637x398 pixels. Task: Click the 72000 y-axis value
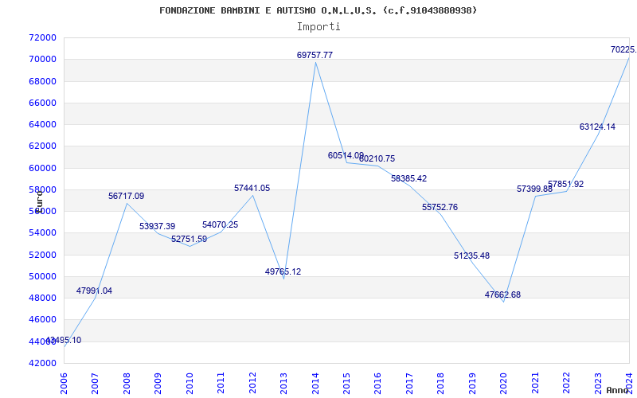[x=43, y=37]
